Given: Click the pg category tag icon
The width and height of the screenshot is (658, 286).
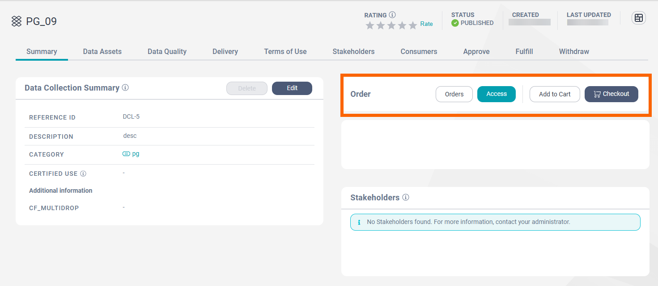Looking at the screenshot, I should tap(126, 154).
